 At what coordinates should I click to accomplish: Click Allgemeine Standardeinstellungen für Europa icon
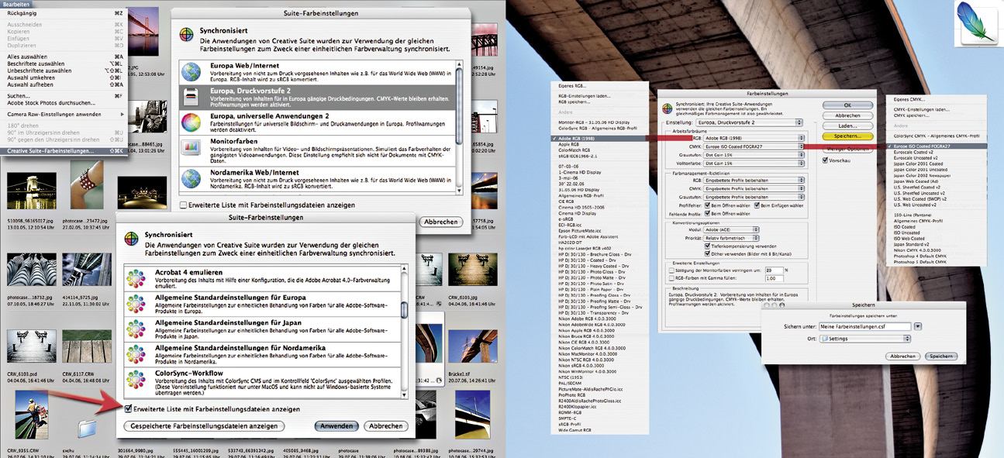coord(136,303)
